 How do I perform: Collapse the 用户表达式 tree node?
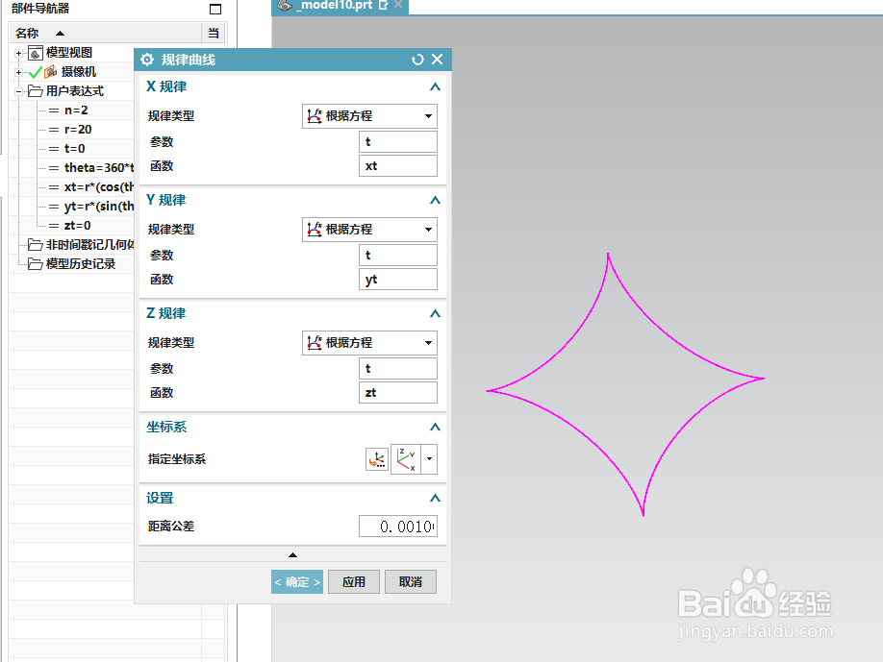tap(17, 89)
